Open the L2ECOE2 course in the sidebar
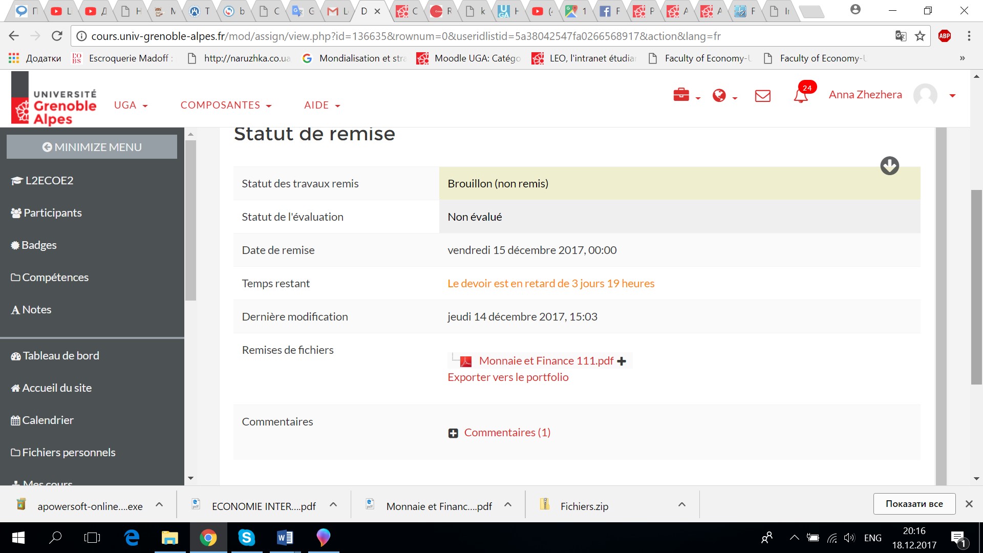983x553 pixels. (x=42, y=181)
